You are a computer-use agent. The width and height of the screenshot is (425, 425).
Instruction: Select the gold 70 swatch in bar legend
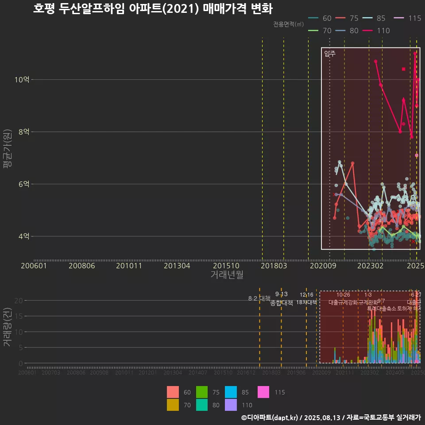pos(173,405)
